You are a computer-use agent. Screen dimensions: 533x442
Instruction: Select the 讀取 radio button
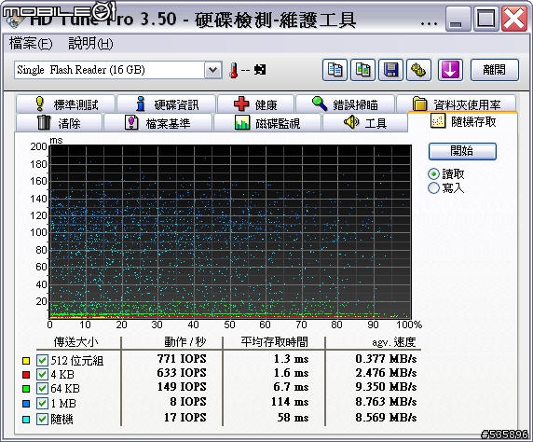pyautogui.click(x=433, y=173)
